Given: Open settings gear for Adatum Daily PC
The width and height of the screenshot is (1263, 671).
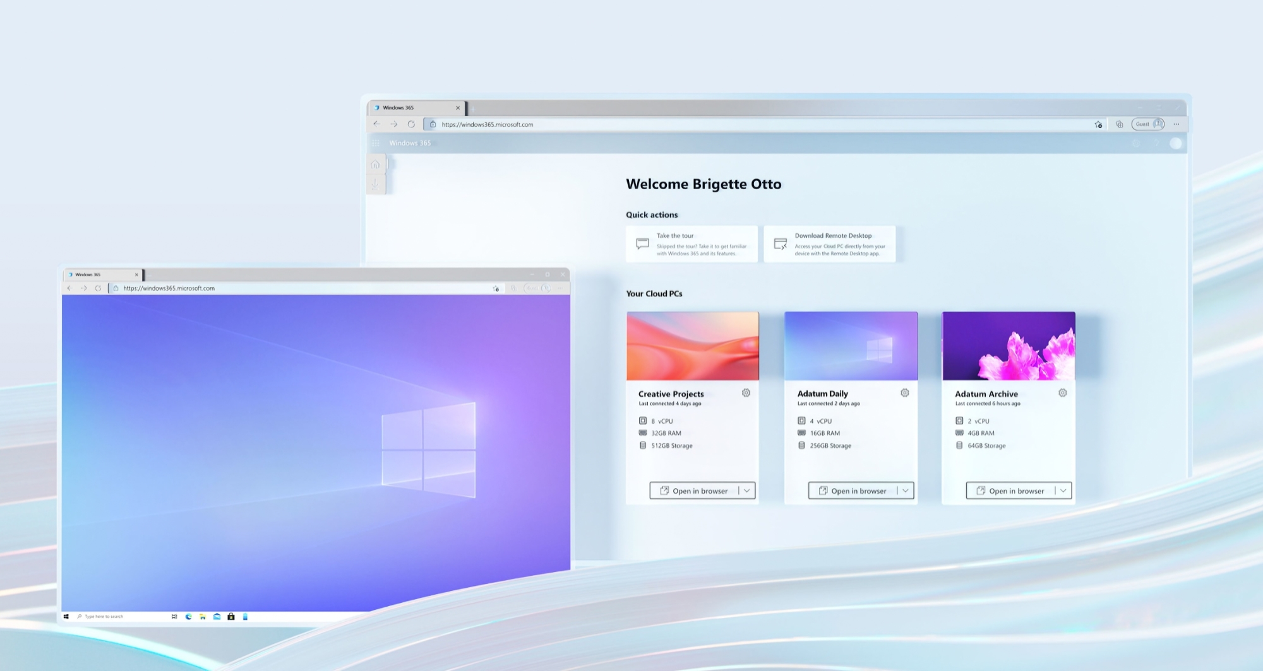Looking at the screenshot, I should click(904, 393).
